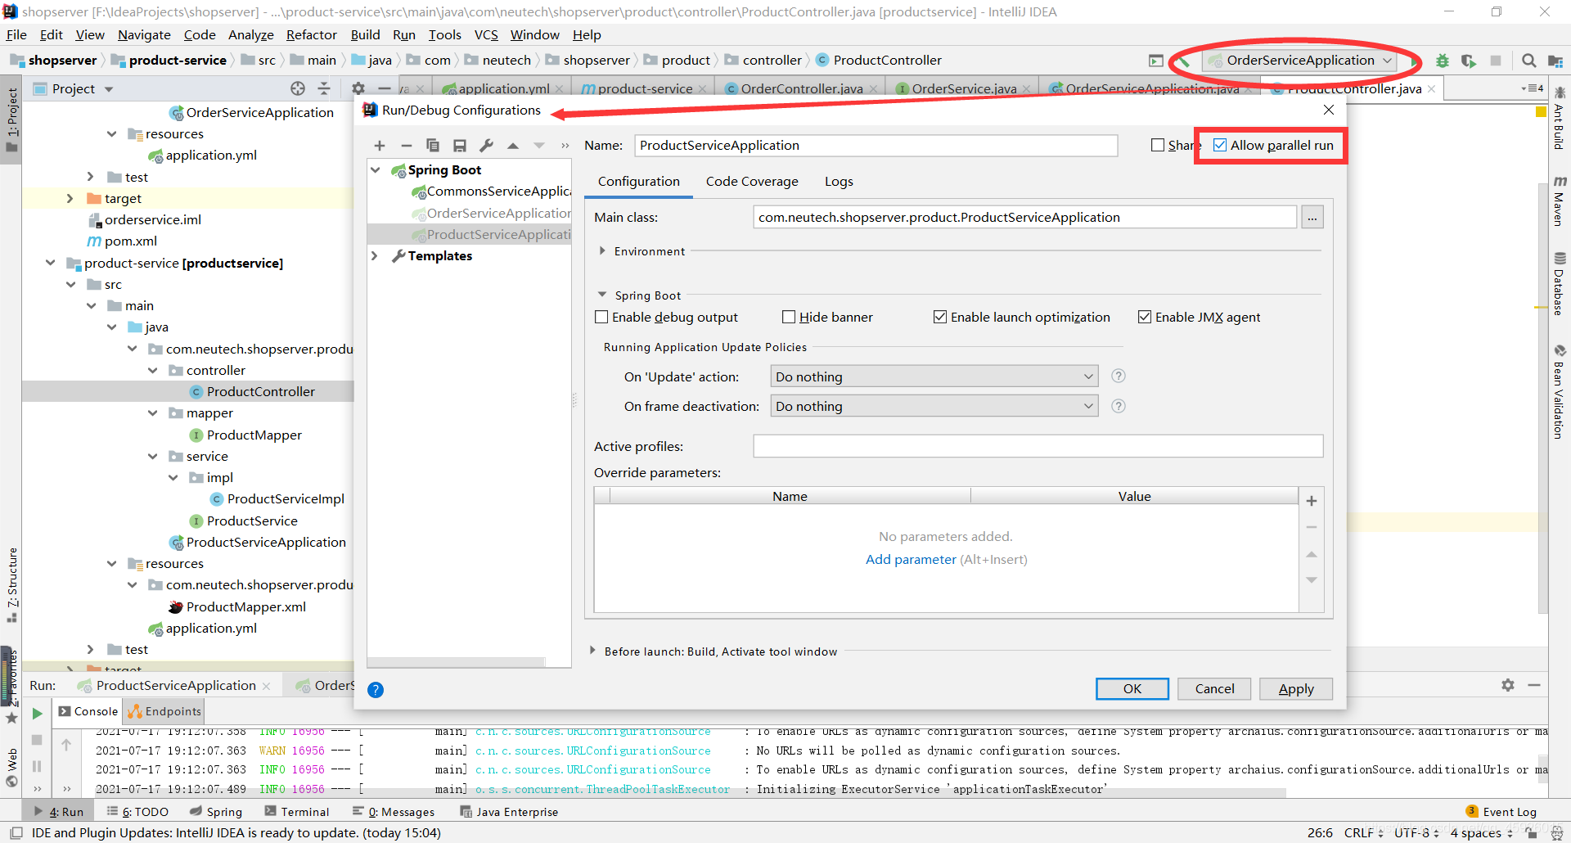Rerun ProductServiceApplication green play icon
The width and height of the screenshot is (1571, 843).
pyautogui.click(x=37, y=714)
